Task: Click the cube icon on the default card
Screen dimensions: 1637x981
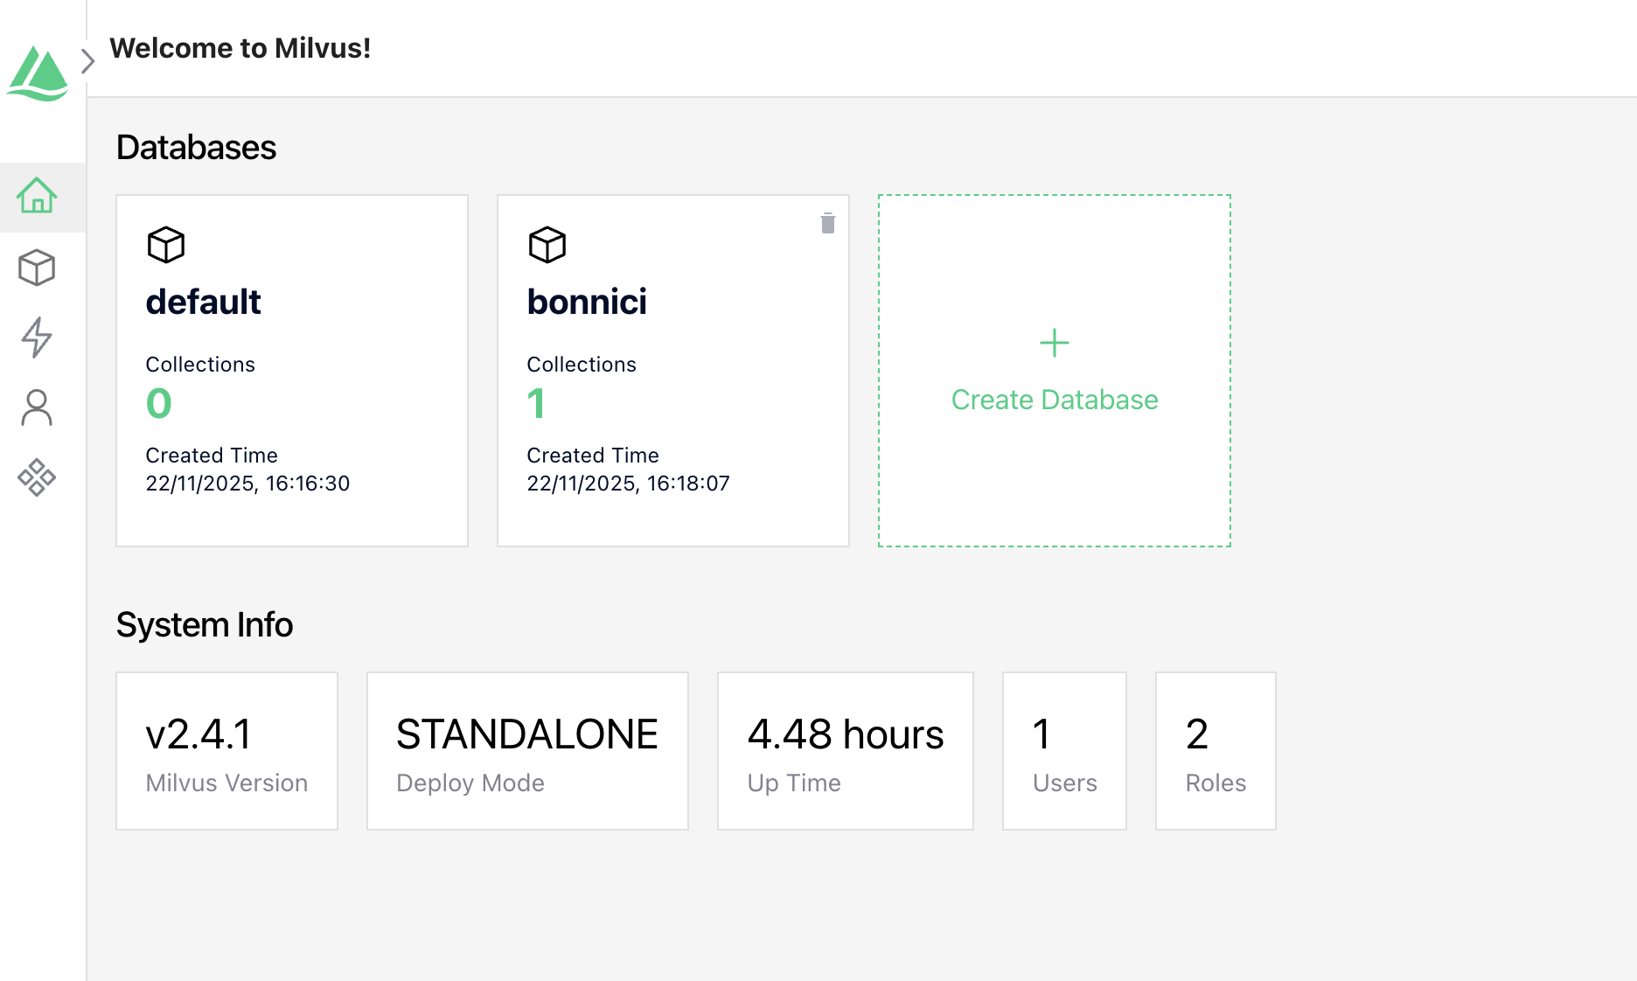Action: tap(166, 246)
